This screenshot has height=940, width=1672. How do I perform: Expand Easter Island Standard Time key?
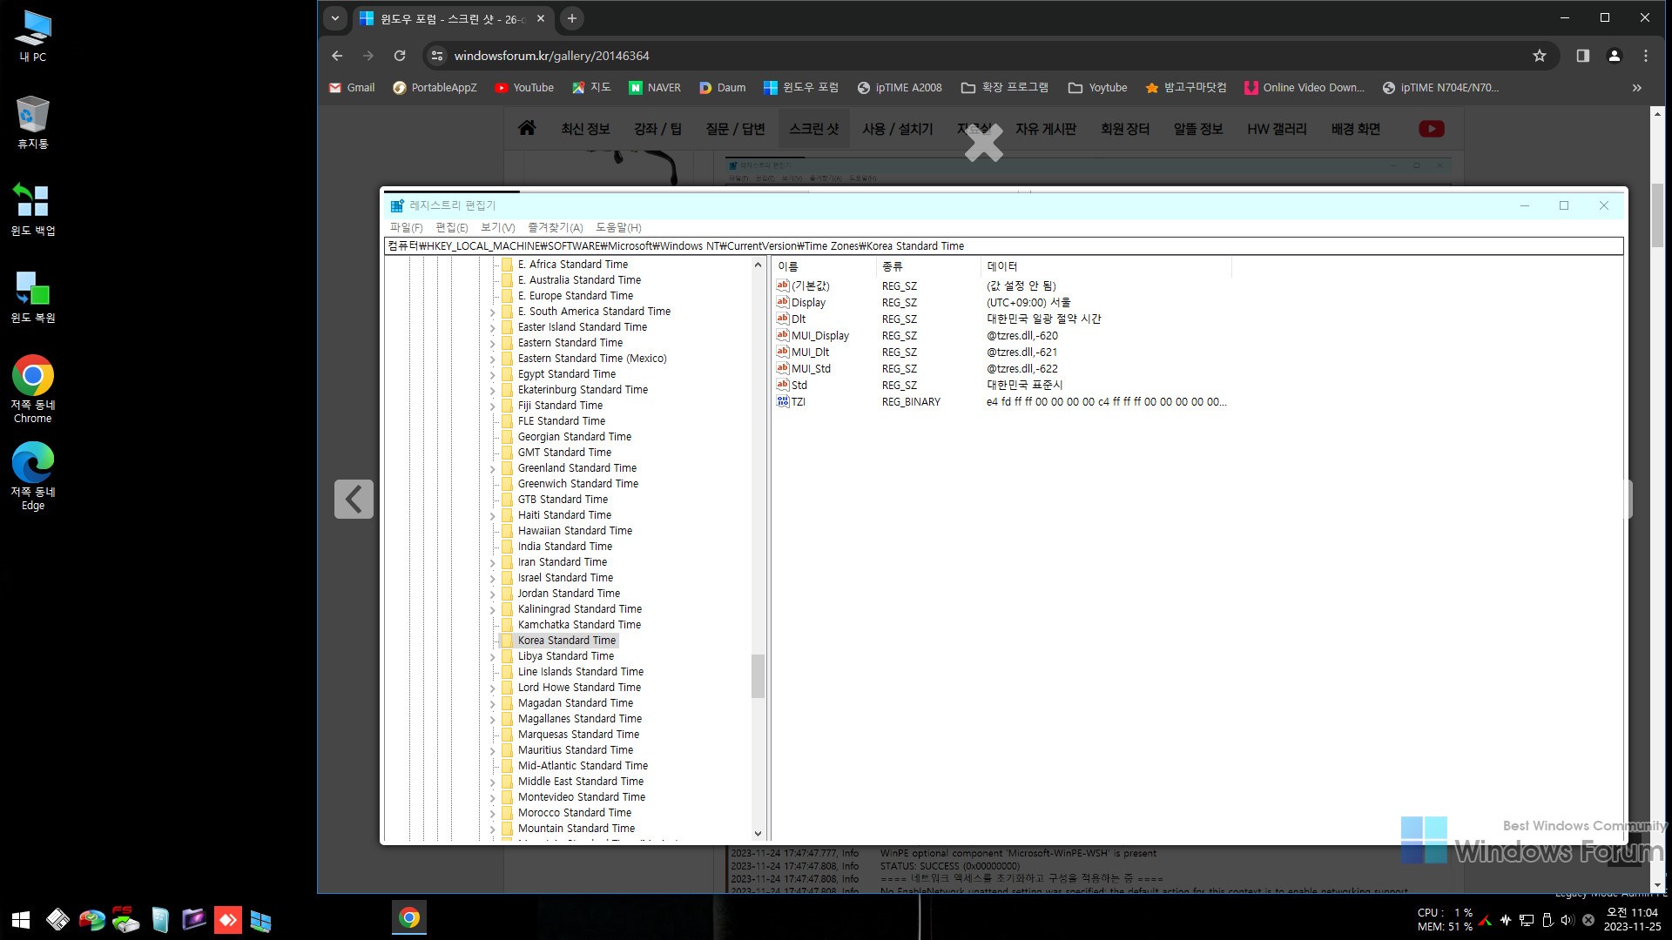coord(493,327)
